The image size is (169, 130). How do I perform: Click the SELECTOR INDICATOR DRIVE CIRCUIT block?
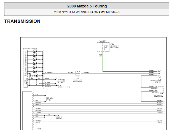[x=26, y=63]
